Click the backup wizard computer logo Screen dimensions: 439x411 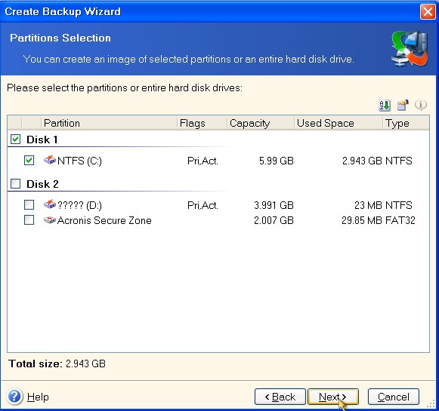point(410,49)
